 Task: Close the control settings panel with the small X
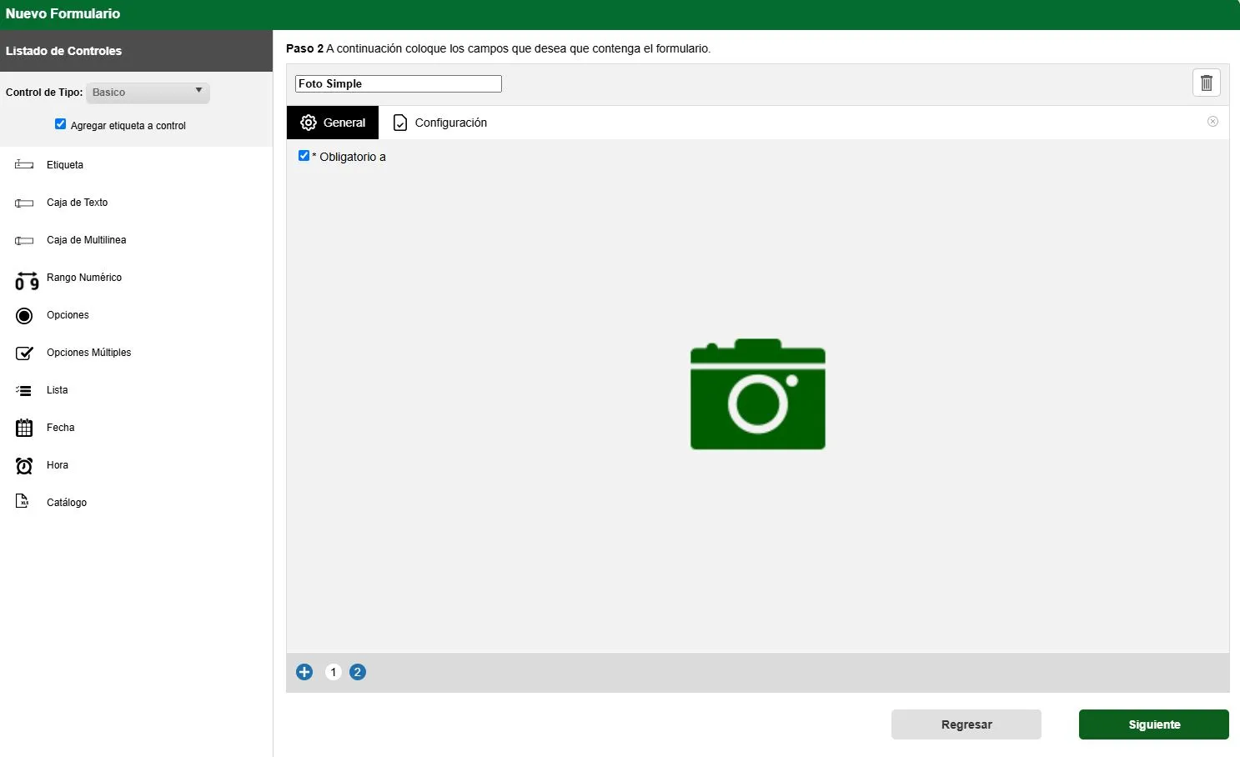click(x=1212, y=122)
